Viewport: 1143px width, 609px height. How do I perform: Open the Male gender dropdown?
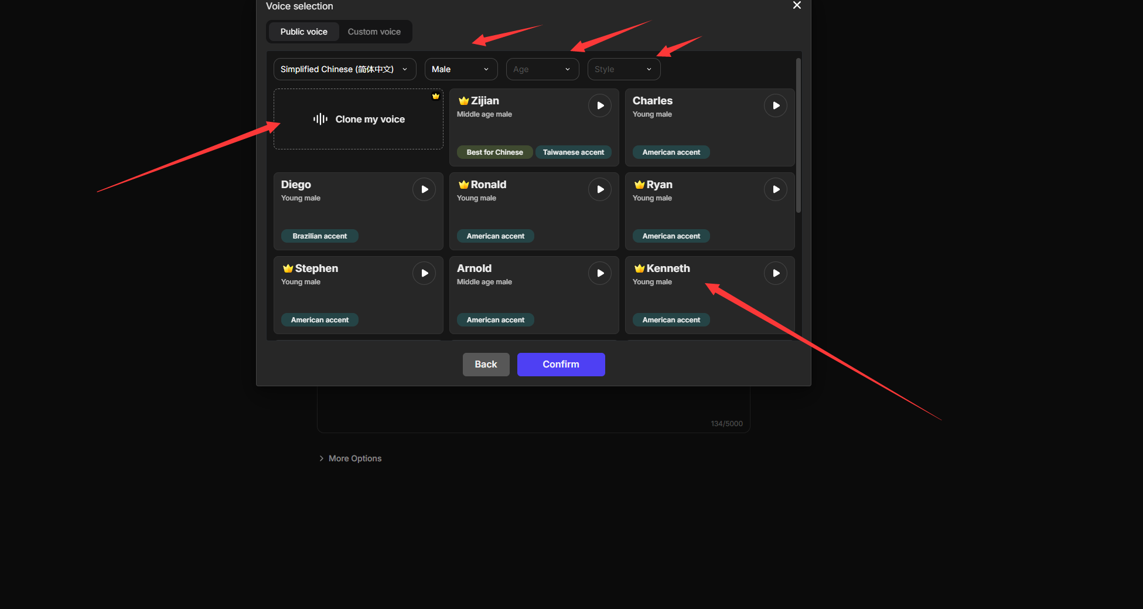tap(460, 69)
